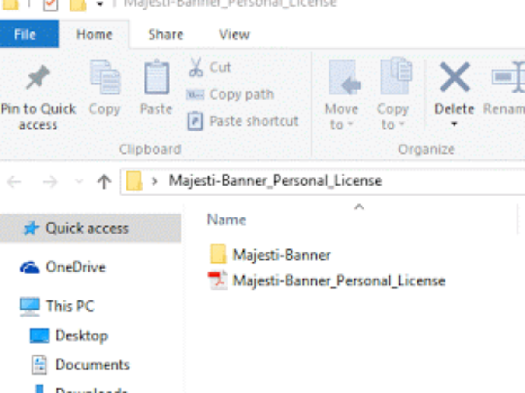Click the Cut scissors icon
525x393 pixels.
point(196,67)
